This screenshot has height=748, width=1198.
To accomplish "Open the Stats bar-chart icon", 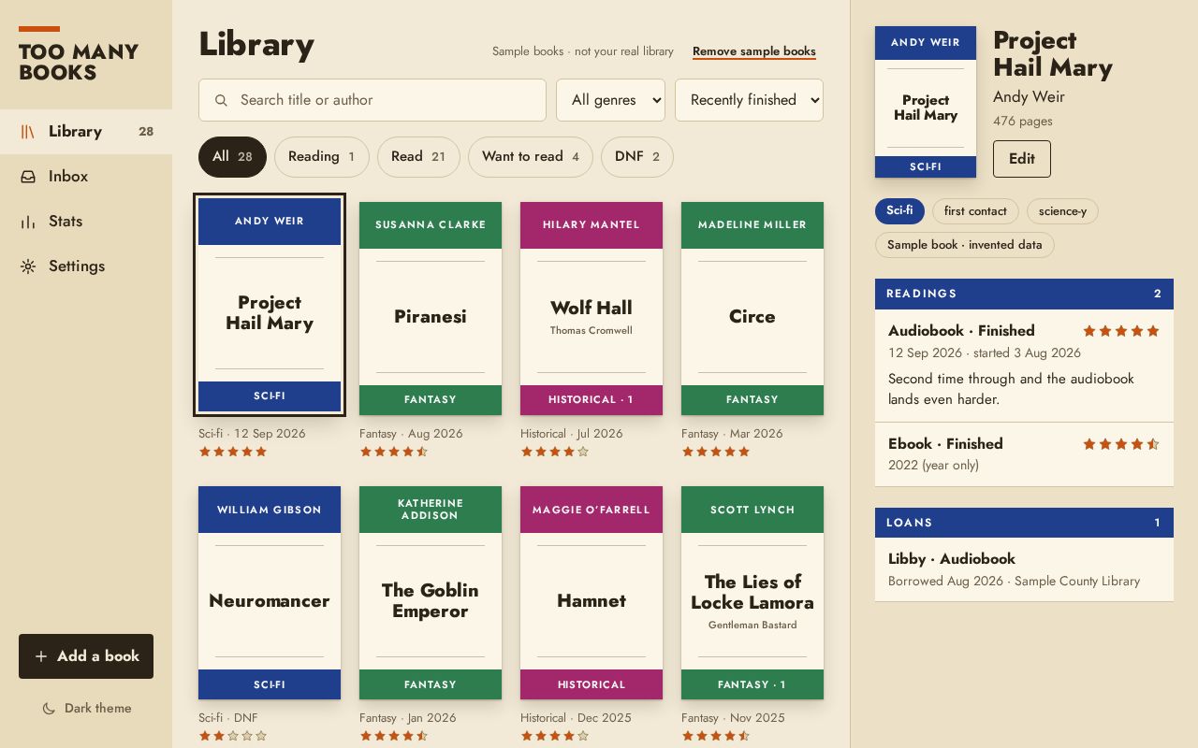I will coord(28,222).
